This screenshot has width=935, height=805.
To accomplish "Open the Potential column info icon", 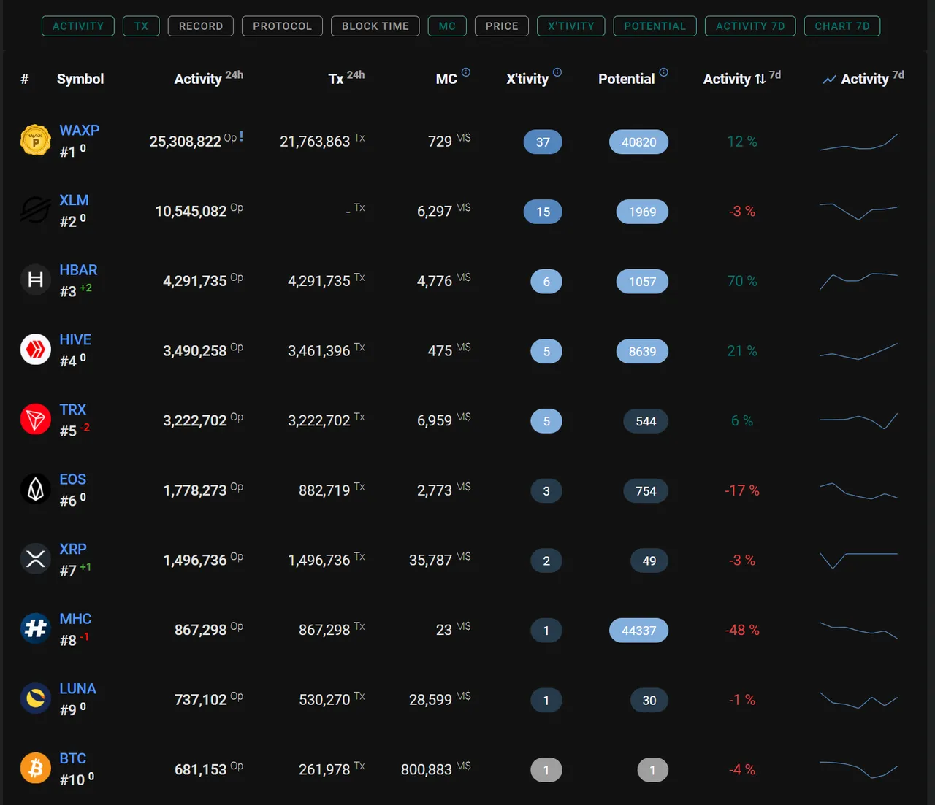I will 664,72.
